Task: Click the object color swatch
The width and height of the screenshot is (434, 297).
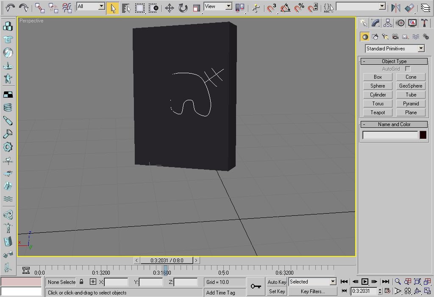Action: click(x=423, y=135)
